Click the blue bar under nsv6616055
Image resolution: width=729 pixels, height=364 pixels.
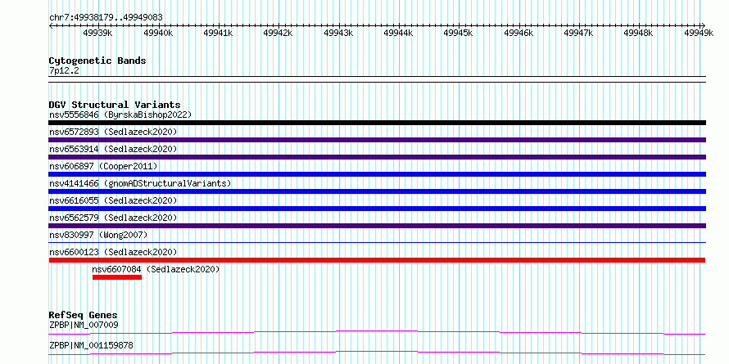pos(377,209)
